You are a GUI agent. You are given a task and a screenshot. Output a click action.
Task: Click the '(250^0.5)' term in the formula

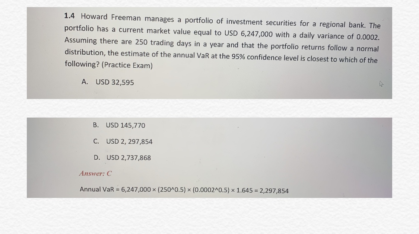(172, 190)
